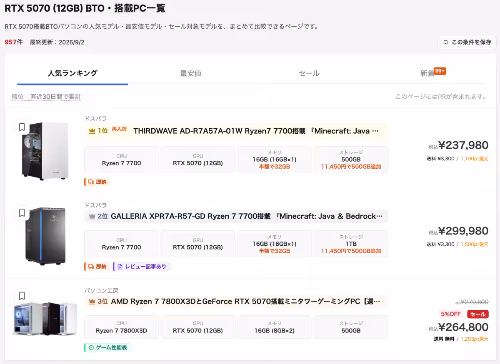Screen dimensions: 500x364
Task: Click the 再入荷 label on the first listing
Action: click(119, 130)
